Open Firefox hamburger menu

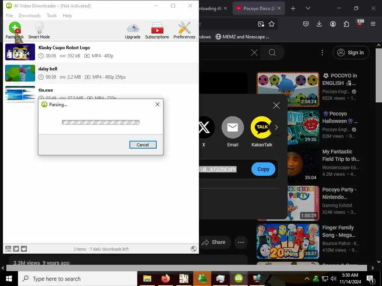pyautogui.click(x=373, y=24)
